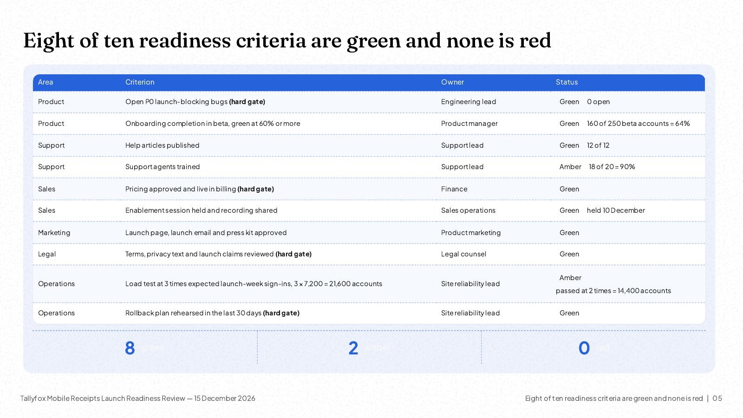This screenshot has width=743, height=418.
Task: Click 'Load test at 3 times expected' criterion
Action: point(254,284)
